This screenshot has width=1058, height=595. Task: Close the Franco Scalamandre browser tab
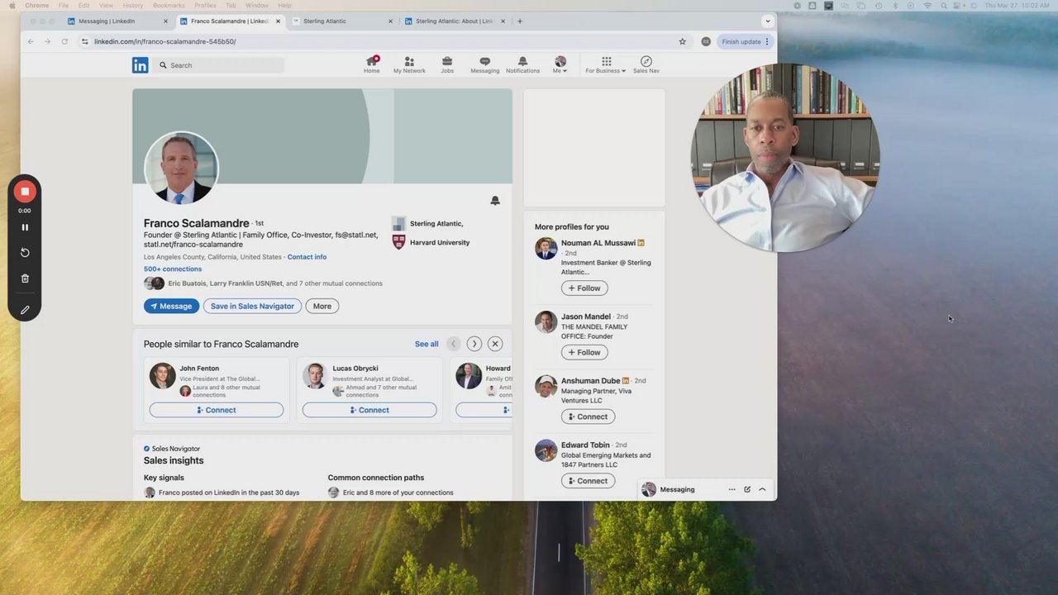[x=278, y=21]
